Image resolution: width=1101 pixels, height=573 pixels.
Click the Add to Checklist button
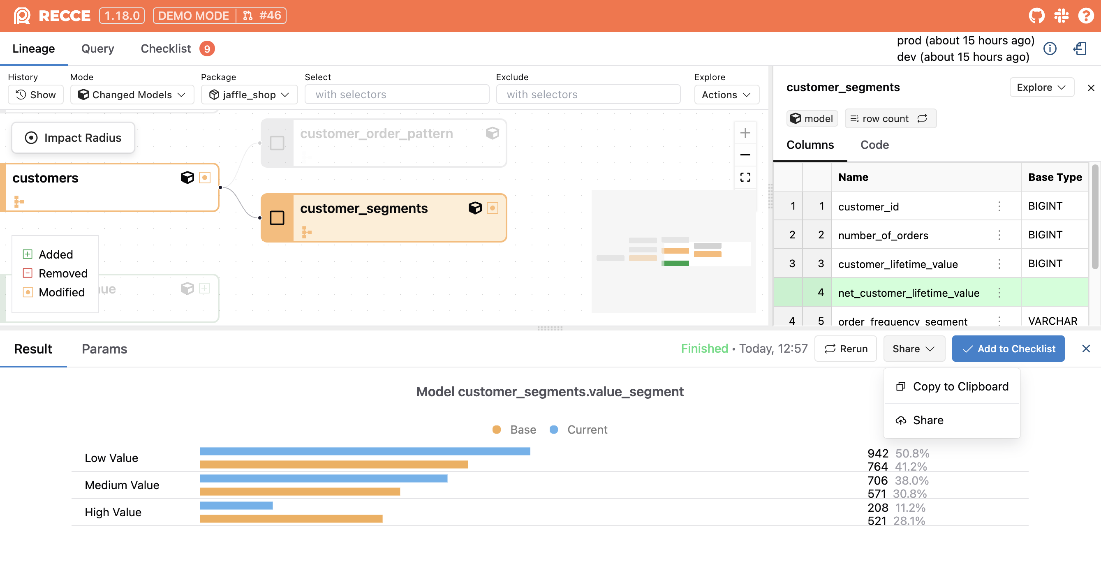(x=1008, y=349)
